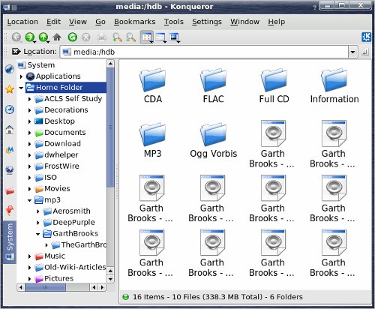
Task: Open the View menu
Action: 78,22
